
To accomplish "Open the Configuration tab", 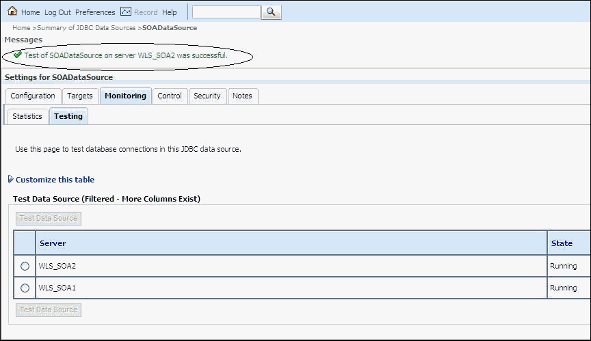I will [33, 96].
